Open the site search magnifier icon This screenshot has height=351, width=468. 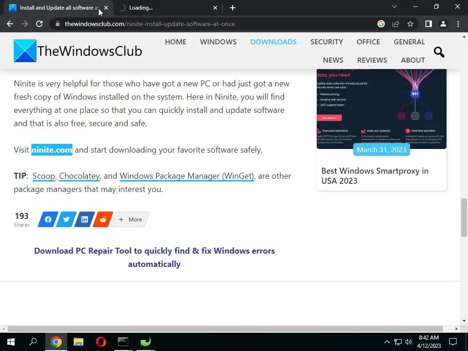(x=439, y=52)
